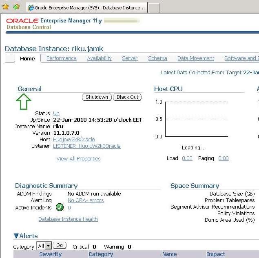Screen dimensions: 259x258
Task: Click the Active Incidents 0 link
Action: tap(69, 208)
